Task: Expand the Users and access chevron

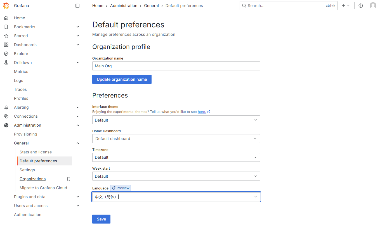Action: (78, 206)
